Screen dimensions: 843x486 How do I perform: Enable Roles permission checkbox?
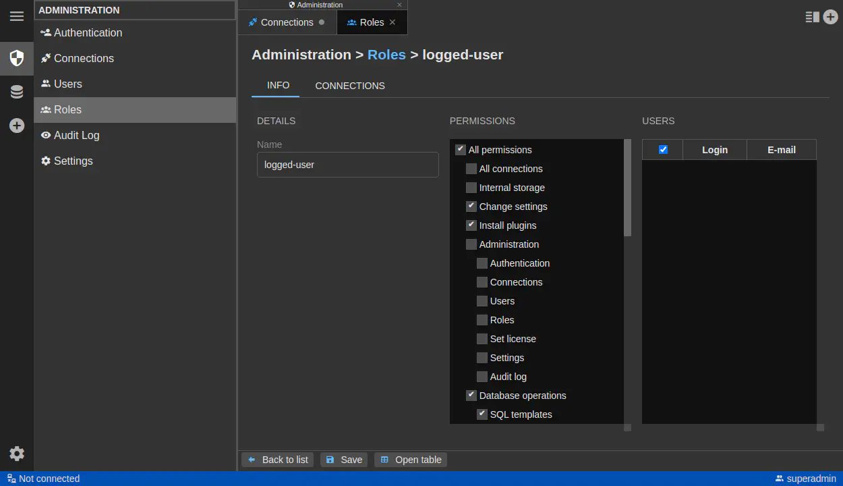(x=482, y=320)
